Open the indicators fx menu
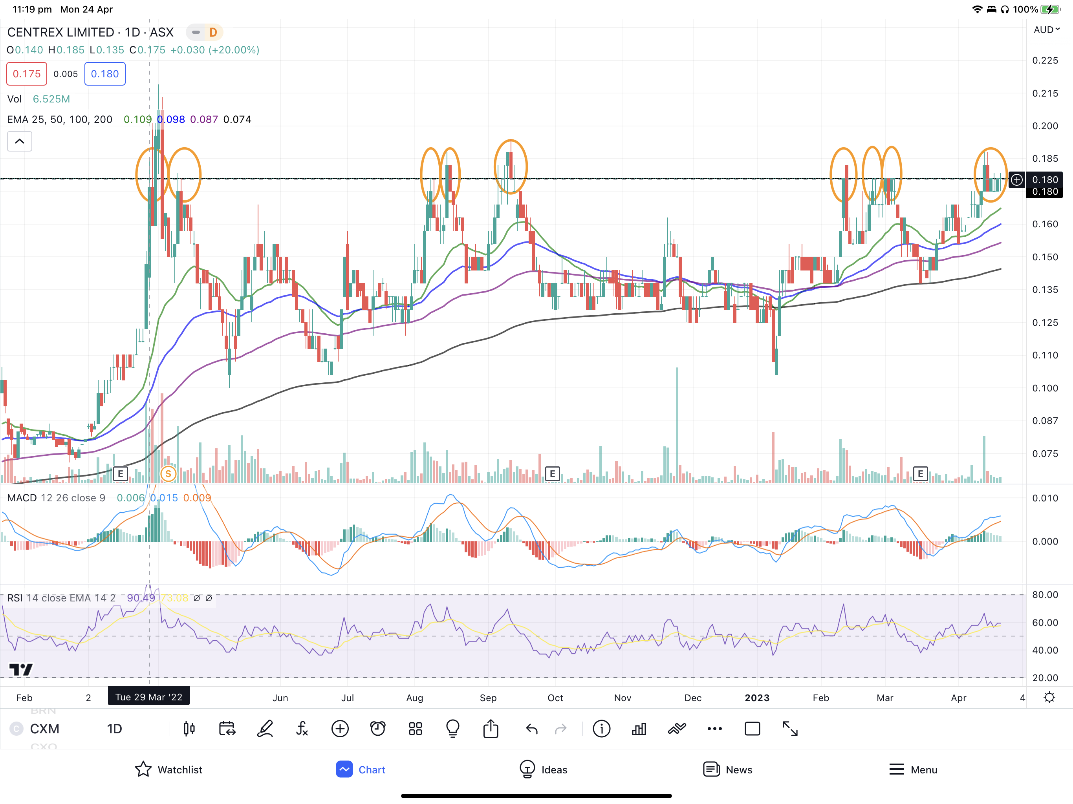Screen dimensions: 1073x804 coord(302,729)
